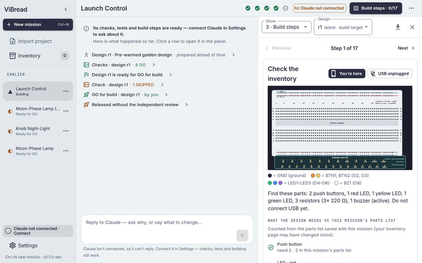Click the fourth green status check icon
Screen dimensions: 422x263
(276, 8)
